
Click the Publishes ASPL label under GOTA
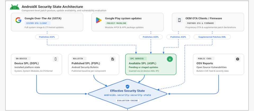[x=47, y=37]
